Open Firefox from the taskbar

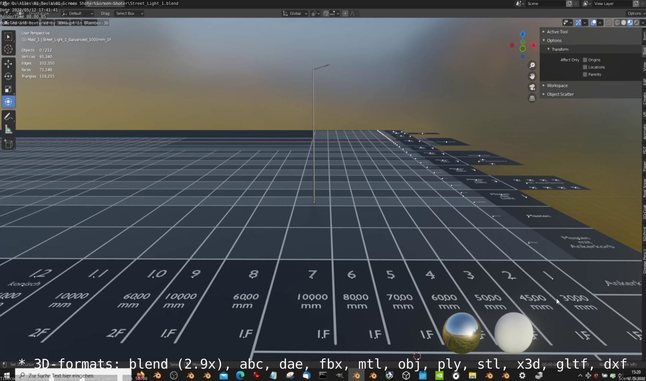141,375
